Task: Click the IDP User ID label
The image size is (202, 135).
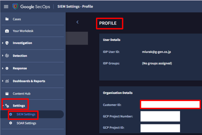Action: pos(111,52)
